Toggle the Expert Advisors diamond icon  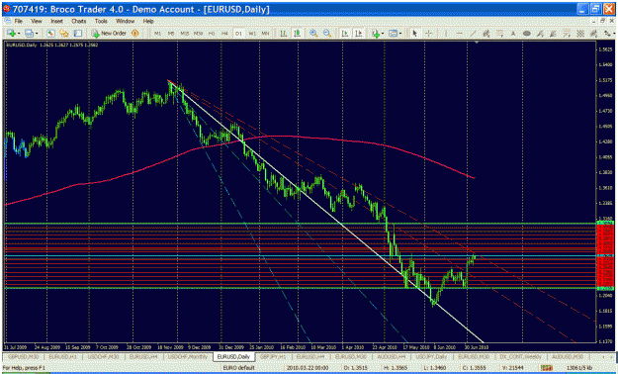135,34
